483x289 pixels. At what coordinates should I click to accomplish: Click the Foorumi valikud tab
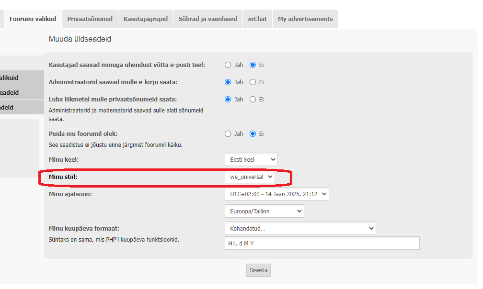pyautogui.click(x=33, y=19)
